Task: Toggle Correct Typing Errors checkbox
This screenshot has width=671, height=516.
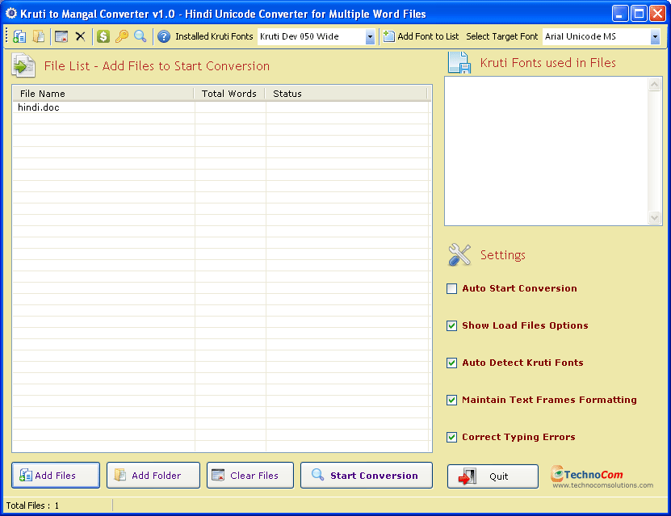Action: coord(451,438)
